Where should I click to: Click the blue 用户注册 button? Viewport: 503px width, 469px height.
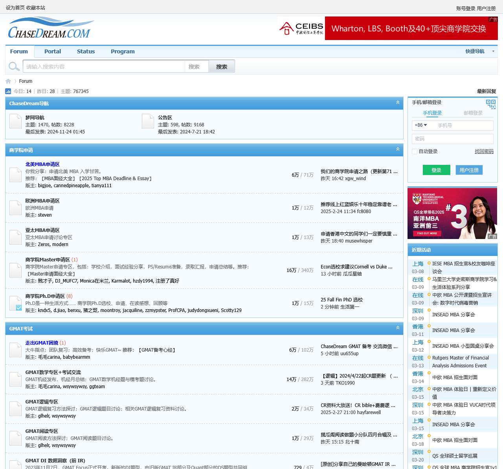click(x=469, y=170)
